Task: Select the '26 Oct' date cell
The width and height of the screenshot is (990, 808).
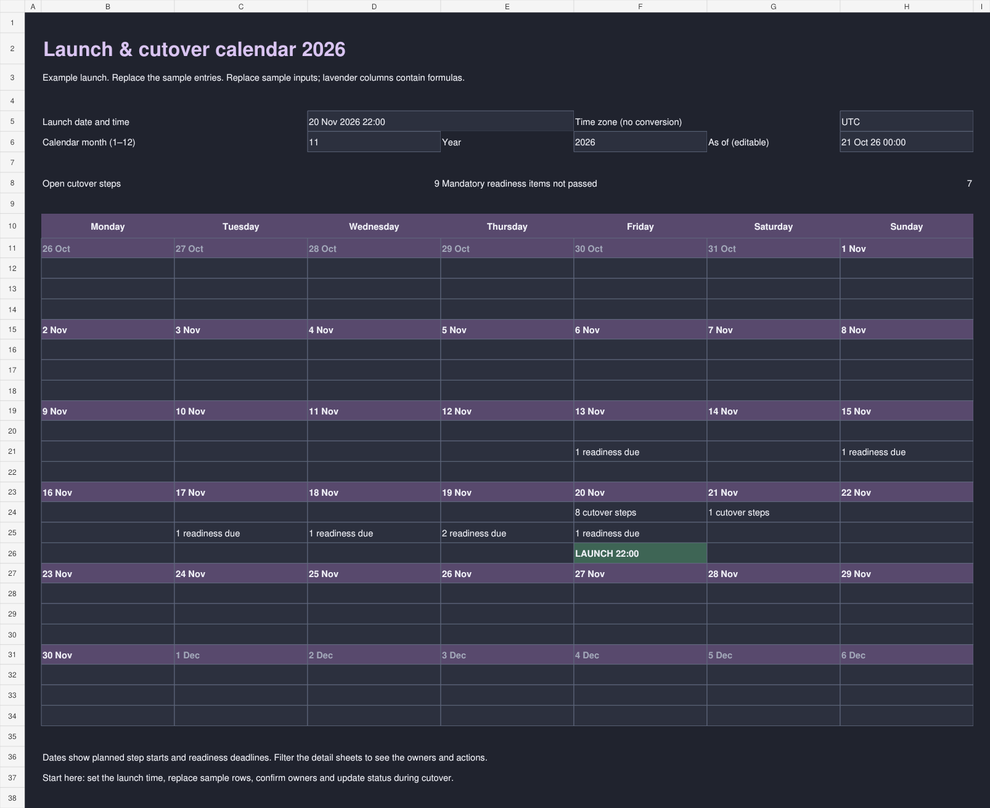Action: [108, 248]
